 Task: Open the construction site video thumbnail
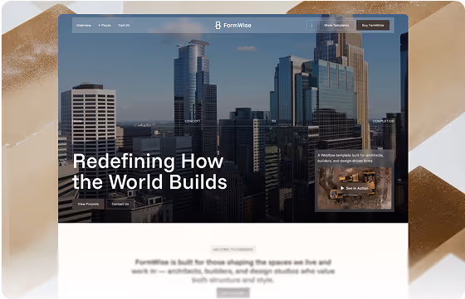click(x=355, y=188)
